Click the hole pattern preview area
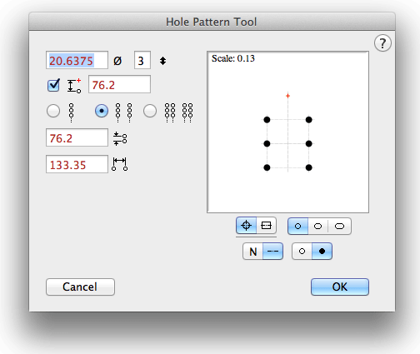 tap(287, 132)
